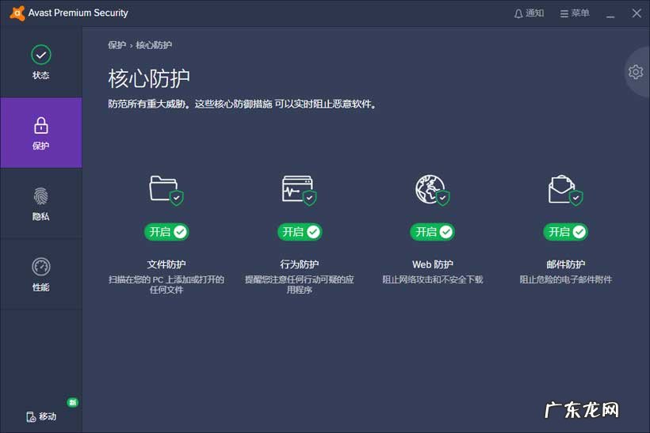This screenshot has height=433, width=650.
Task: Toggle Web 防护 开启 switch
Action: pos(432,232)
